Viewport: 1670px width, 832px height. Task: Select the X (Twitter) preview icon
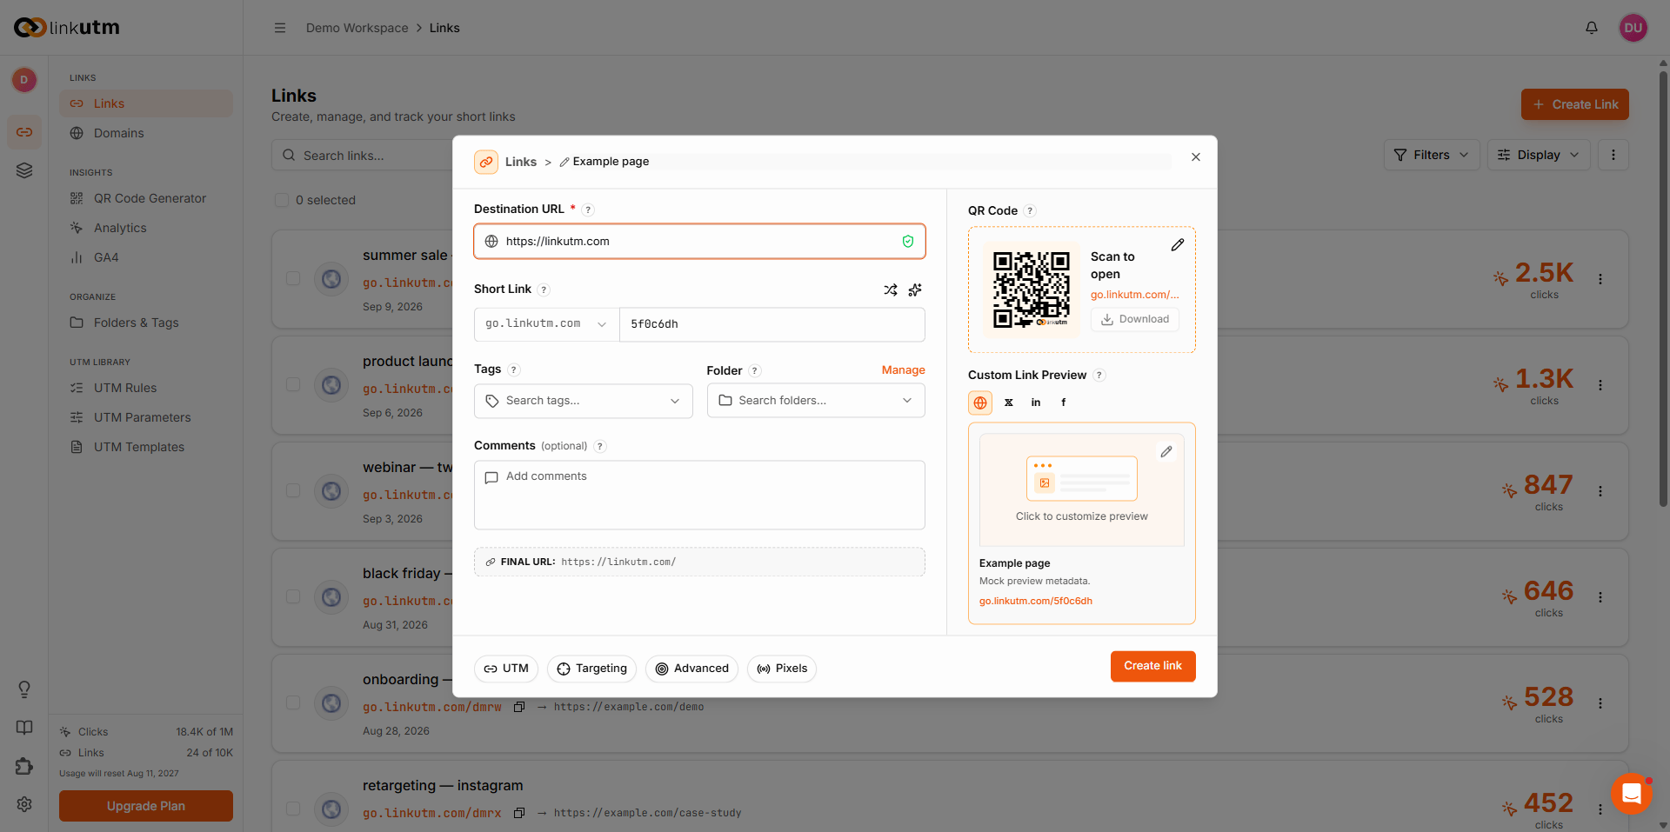coord(1009,403)
